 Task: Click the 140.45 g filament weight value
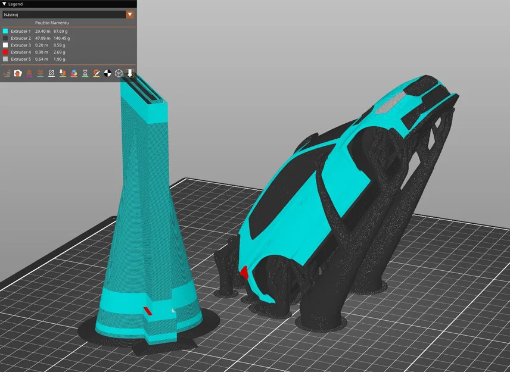click(62, 38)
